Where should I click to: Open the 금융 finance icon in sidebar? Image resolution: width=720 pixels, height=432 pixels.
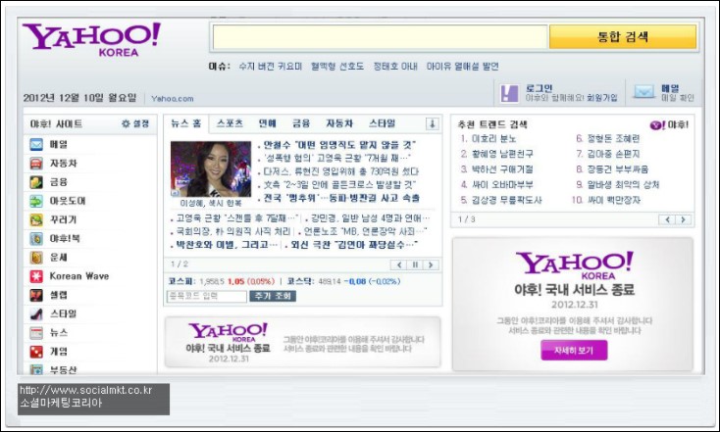point(36,182)
